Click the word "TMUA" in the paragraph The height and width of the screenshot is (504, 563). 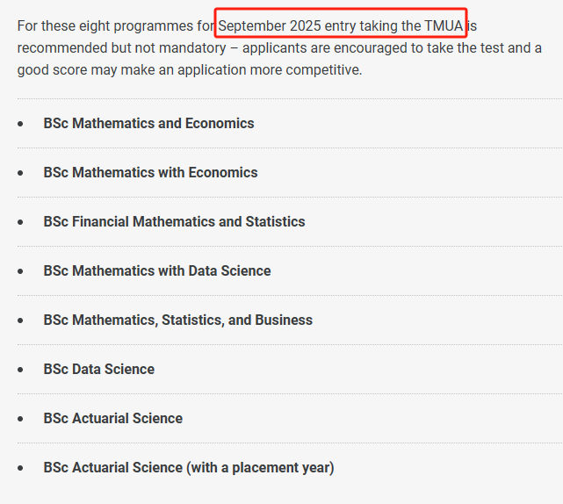[x=444, y=25]
